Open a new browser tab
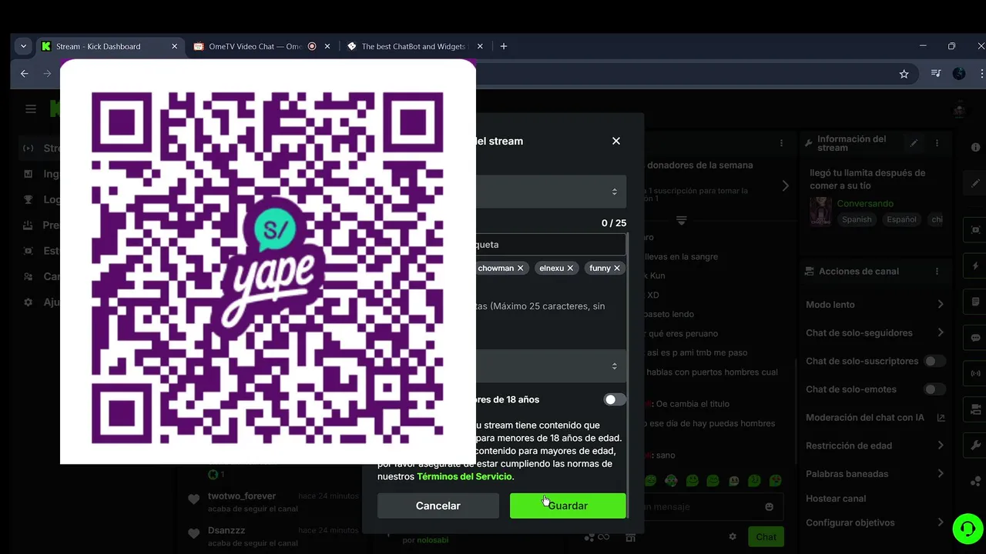The width and height of the screenshot is (986, 554). pos(504,46)
